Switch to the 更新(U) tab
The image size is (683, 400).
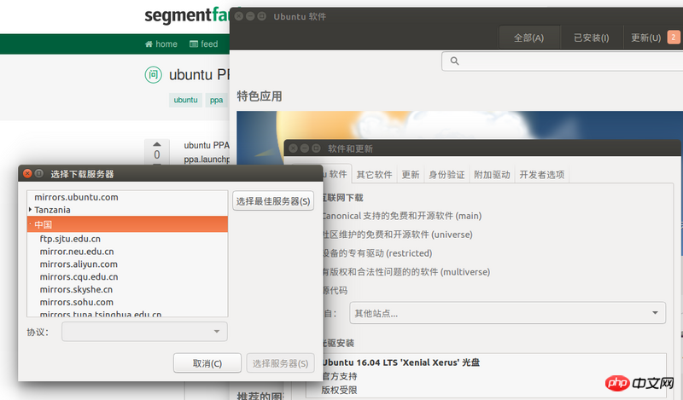[646, 38]
